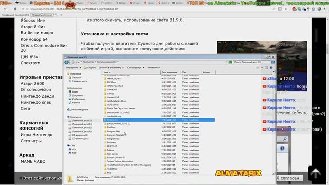Screen dimensions: 329x185
Task: Open the MAME ЧАВО link on webpage
Action: pos(33,161)
